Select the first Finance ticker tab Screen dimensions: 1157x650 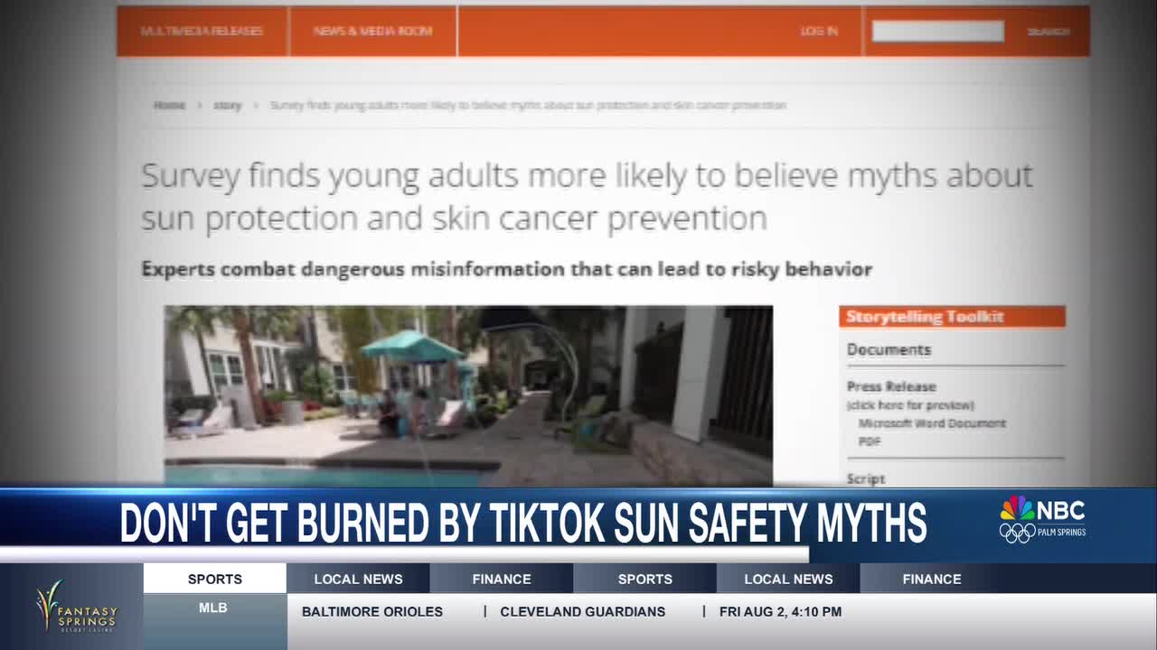pyautogui.click(x=502, y=579)
